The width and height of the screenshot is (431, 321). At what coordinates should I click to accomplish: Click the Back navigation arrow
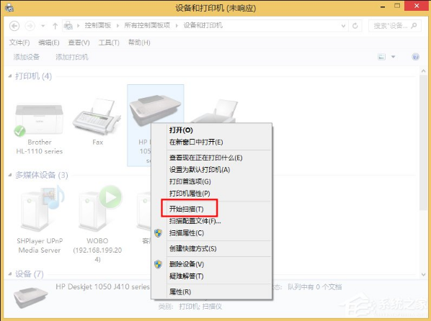point(14,26)
